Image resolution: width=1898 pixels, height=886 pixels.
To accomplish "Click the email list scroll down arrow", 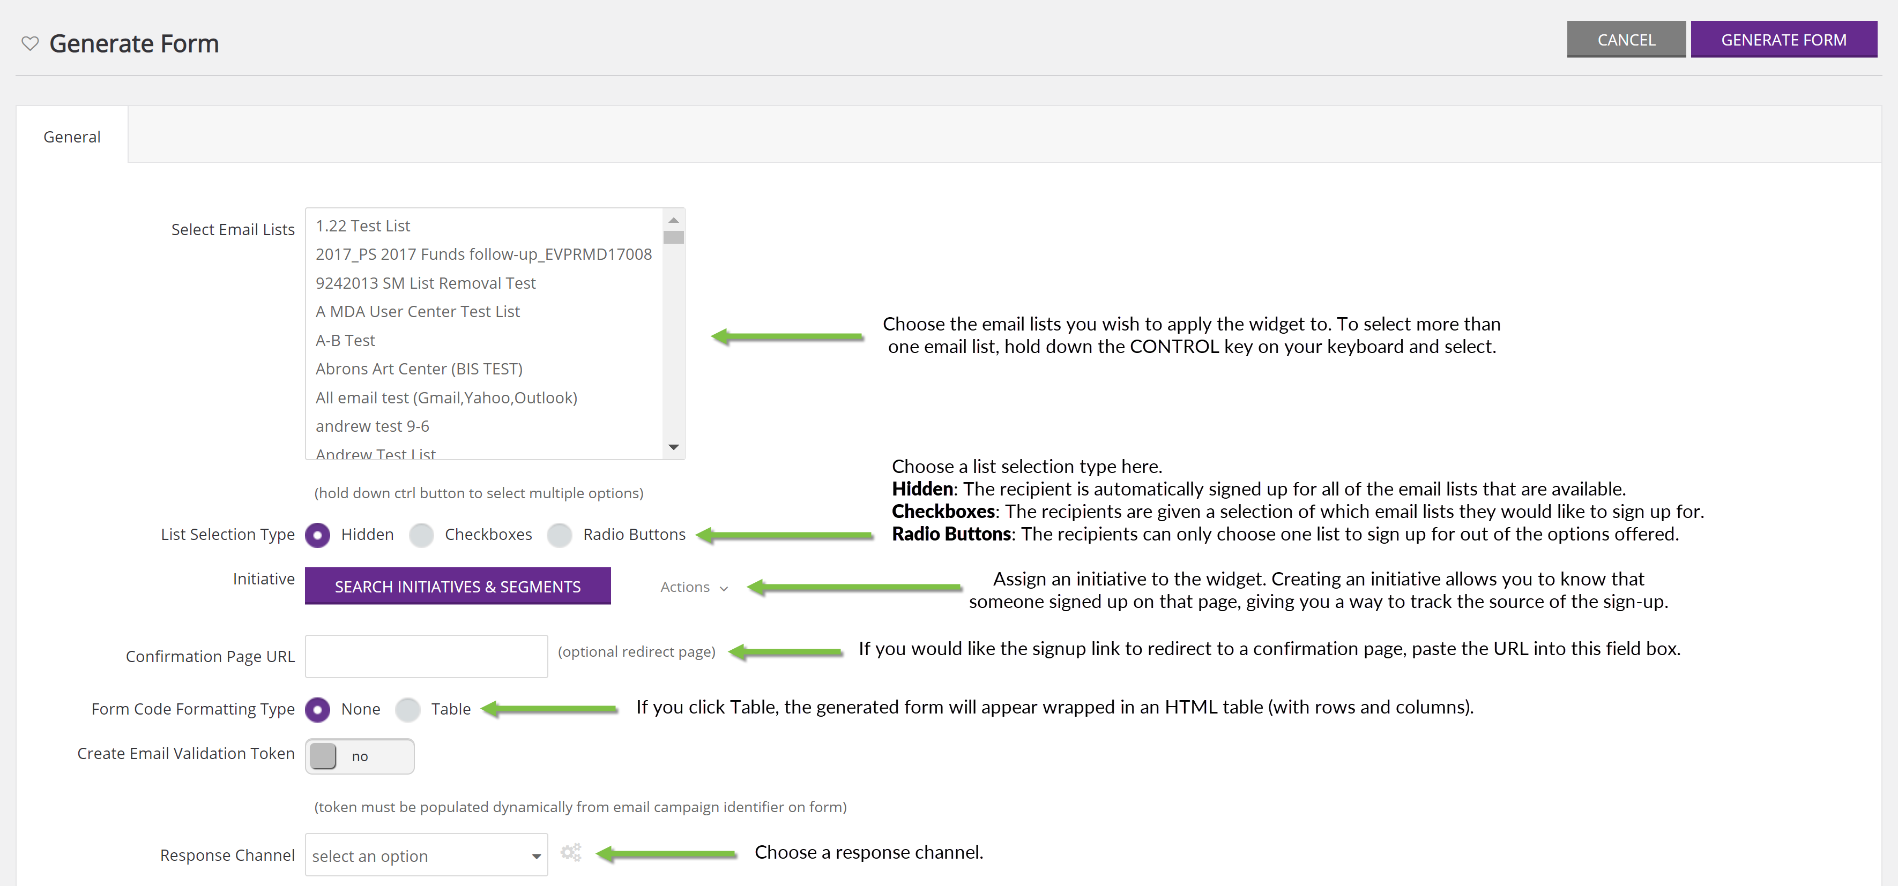I will click(x=673, y=447).
